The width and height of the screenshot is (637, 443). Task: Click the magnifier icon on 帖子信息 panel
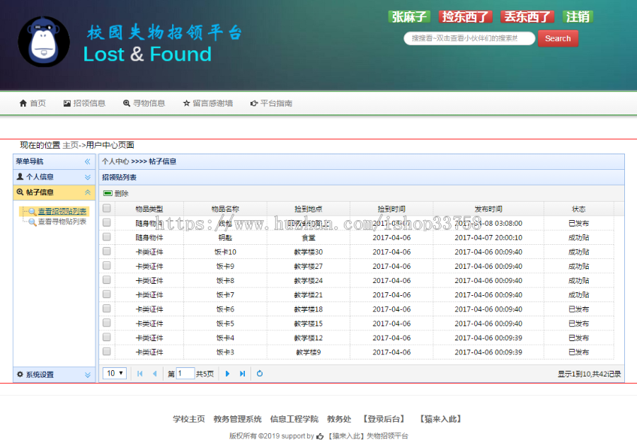(x=19, y=192)
